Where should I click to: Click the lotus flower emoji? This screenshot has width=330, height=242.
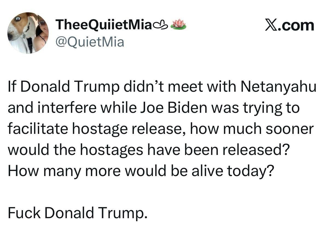point(178,25)
